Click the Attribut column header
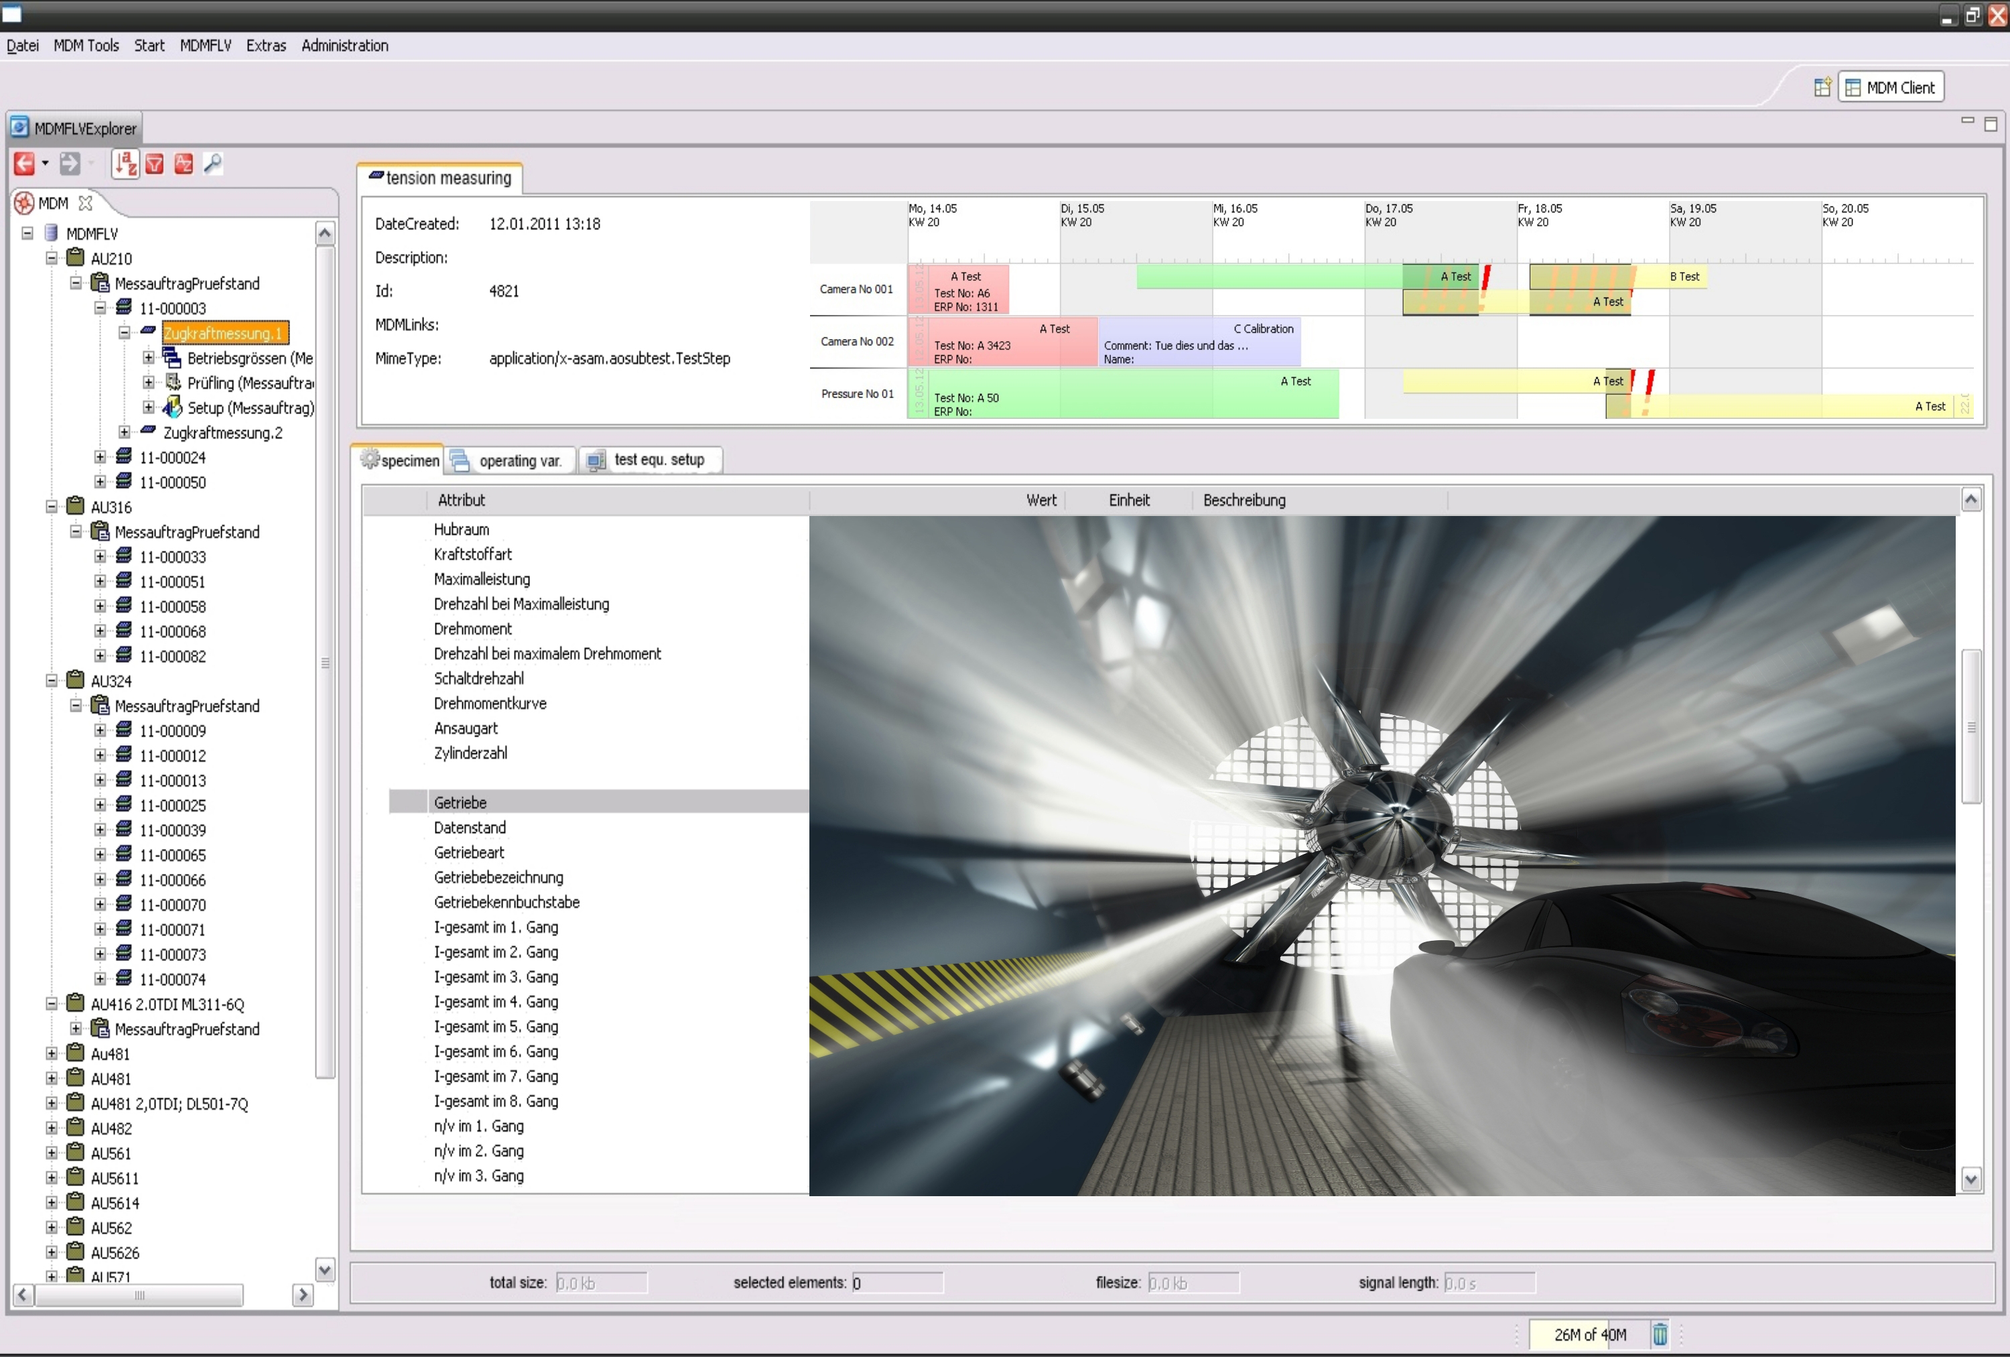2010x1357 pixels. click(618, 500)
